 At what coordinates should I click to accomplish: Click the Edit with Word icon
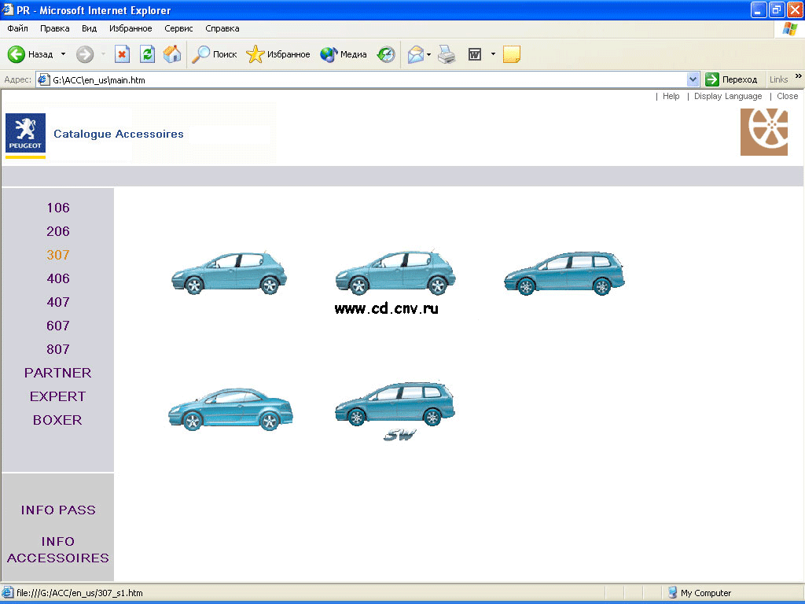(x=475, y=54)
